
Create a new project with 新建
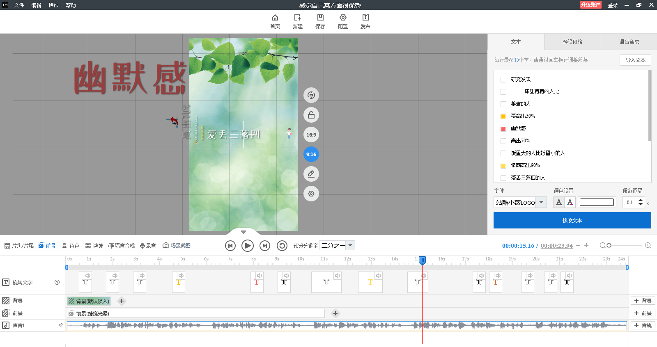pyautogui.click(x=298, y=21)
